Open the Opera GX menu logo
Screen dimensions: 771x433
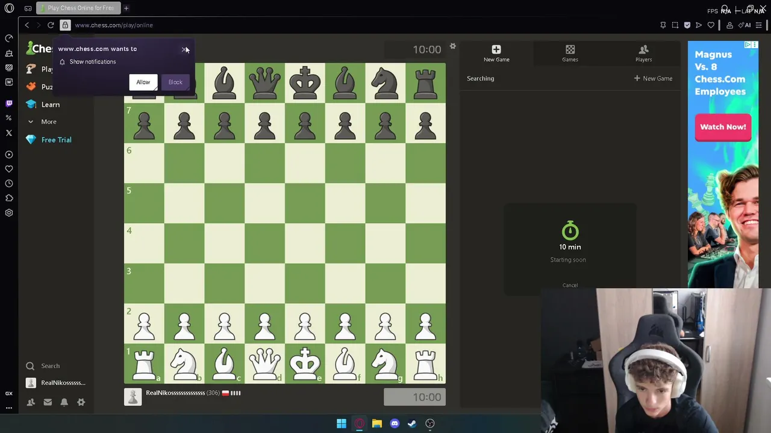9,8
